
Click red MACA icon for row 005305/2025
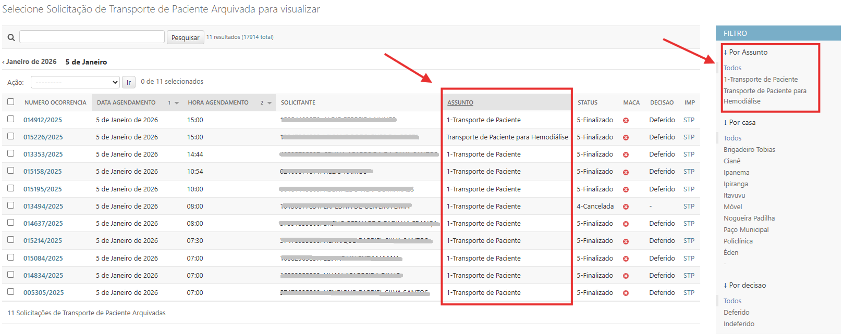tap(626, 293)
